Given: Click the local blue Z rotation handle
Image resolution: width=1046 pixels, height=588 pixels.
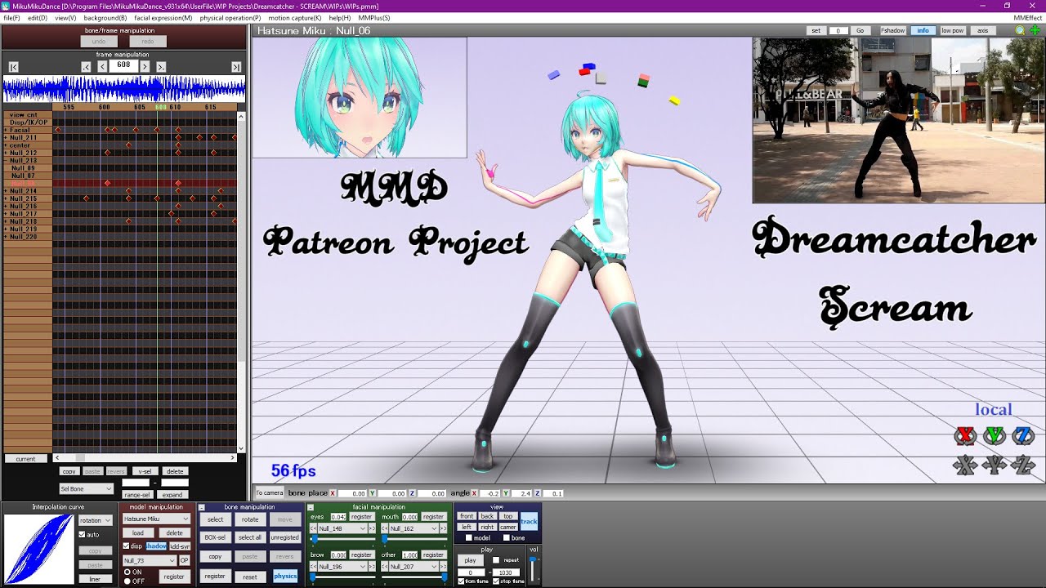Looking at the screenshot, I should pos(1023,436).
